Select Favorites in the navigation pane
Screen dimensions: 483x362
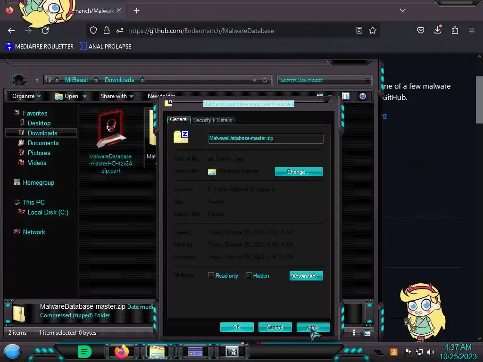[35, 113]
